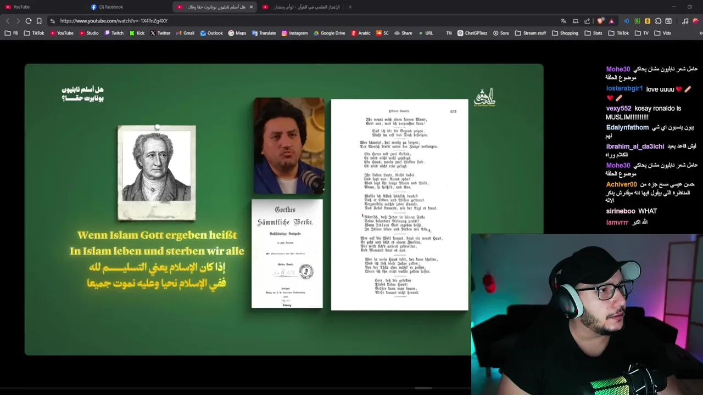703x395 pixels.
Task: Open site settings icon beside the URL
Action: [x=52, y=21]
